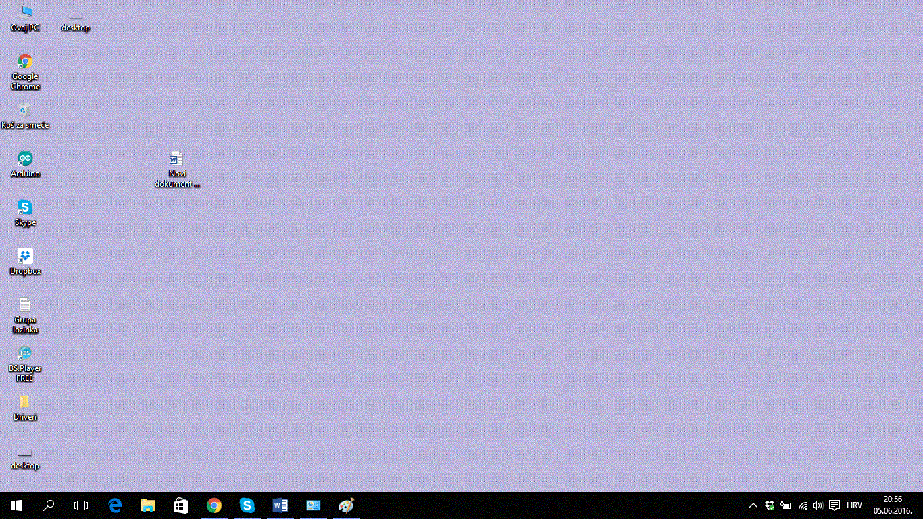Expand the hidden icons chevron in the tray
This screenshot has width=923, height=519.
tap(753, 505)
